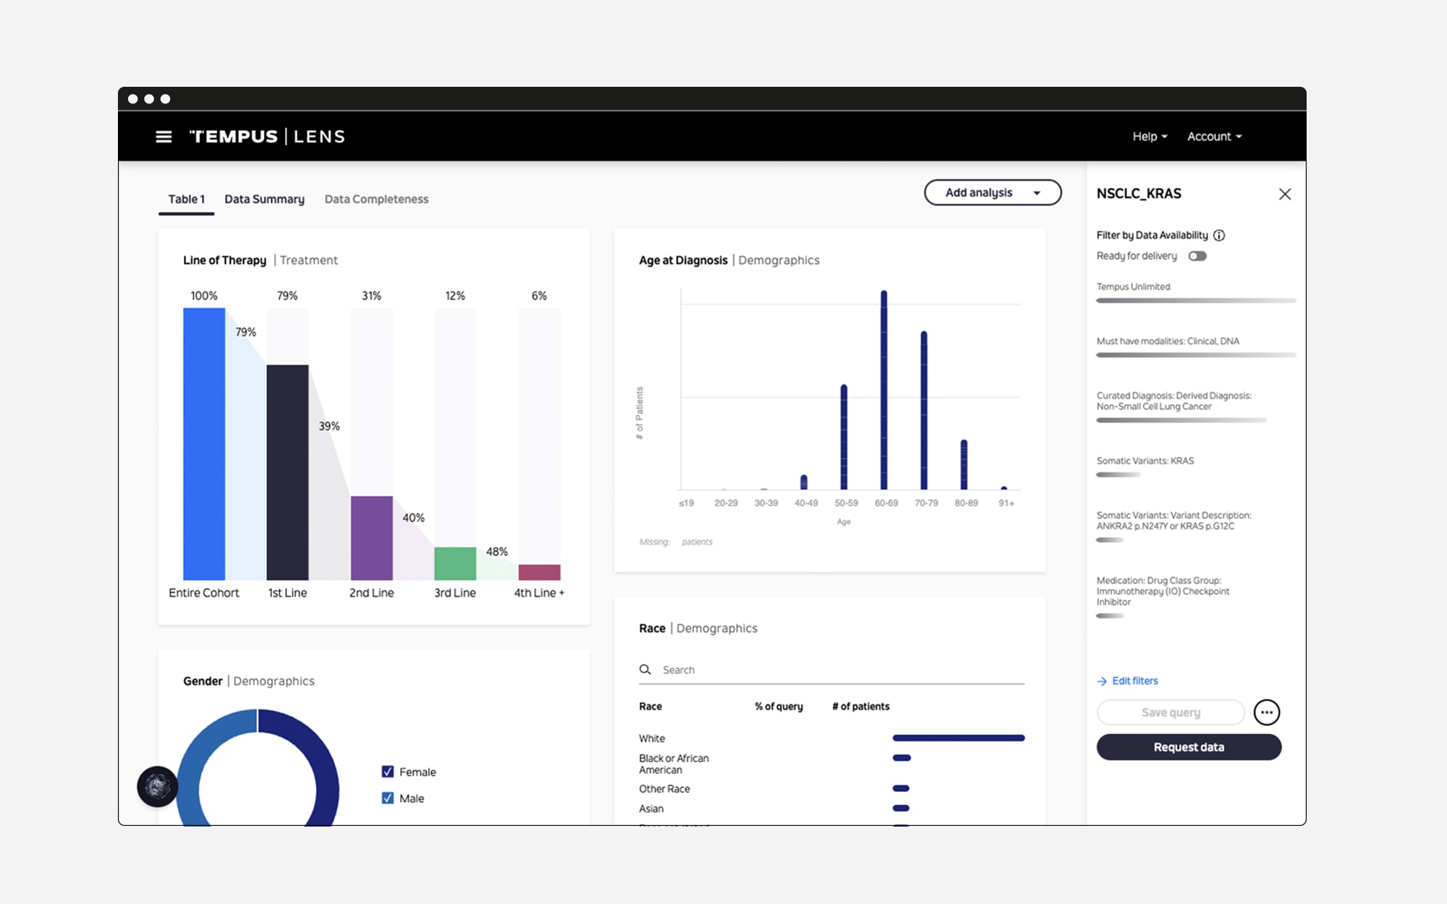The image size is (1447, 904).
Task: Uncheck the Female checkbox
Action: 388,772
